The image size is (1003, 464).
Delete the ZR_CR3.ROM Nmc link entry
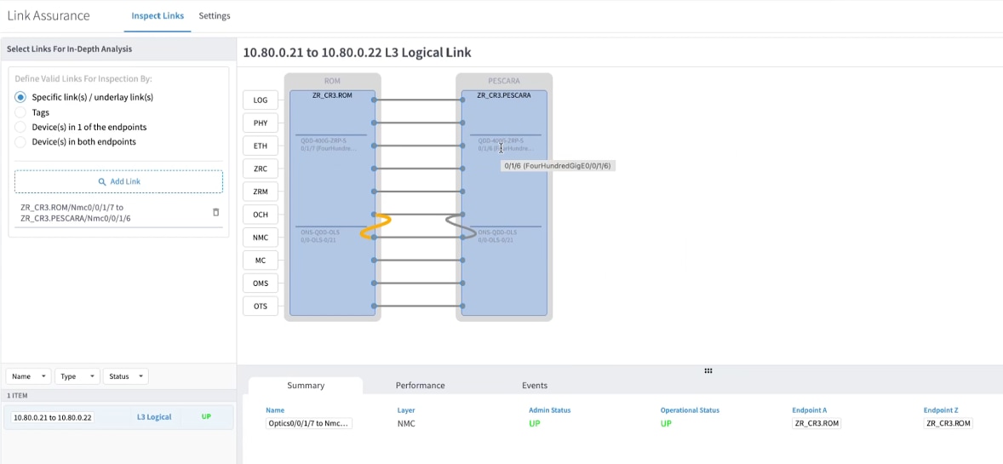click(215, 213)
